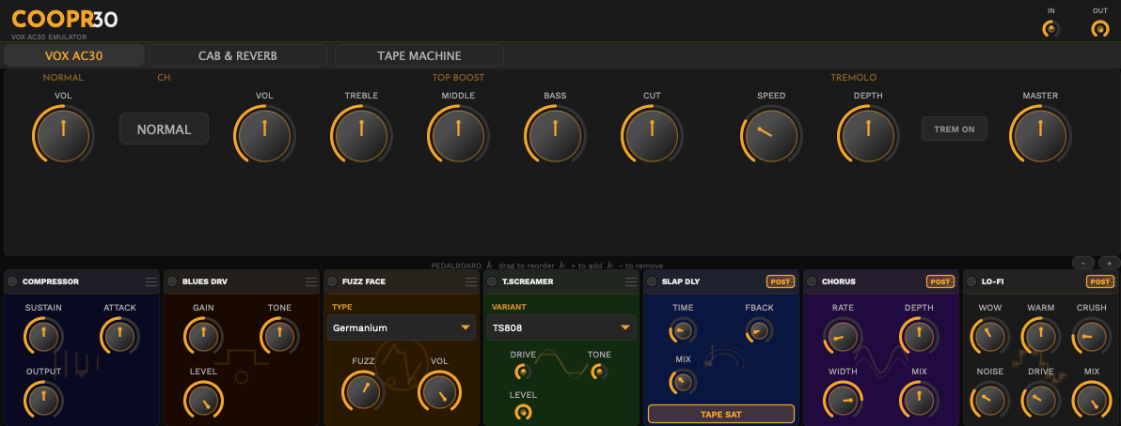The image size is (1121, 426).
Task: Click the Slap Dly TIME knob
Action: 683,330
